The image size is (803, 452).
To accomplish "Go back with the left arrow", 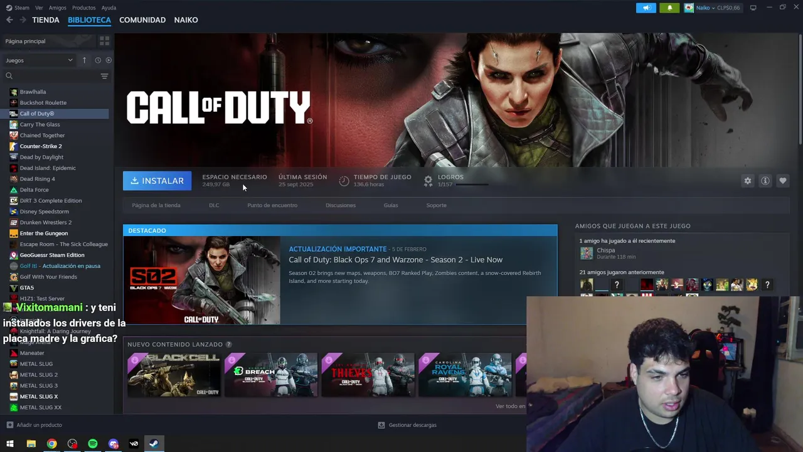I will (9, 20).
